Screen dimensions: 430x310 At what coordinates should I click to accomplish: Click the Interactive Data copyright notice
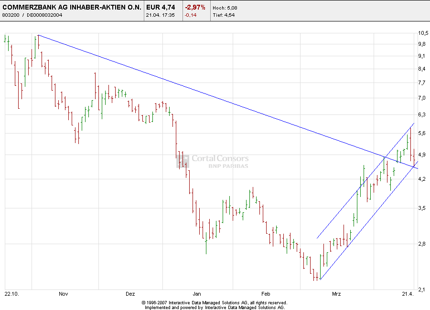pos(215,302)
